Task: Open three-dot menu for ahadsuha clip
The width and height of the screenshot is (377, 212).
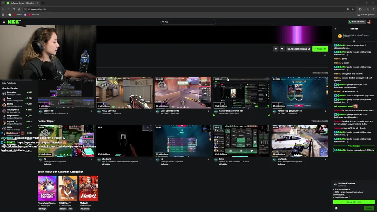Action: click(150, 159)
